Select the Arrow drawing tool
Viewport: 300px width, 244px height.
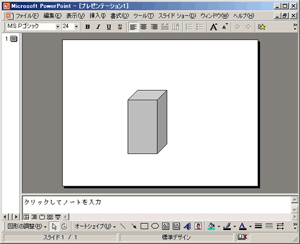coord(133,226)
